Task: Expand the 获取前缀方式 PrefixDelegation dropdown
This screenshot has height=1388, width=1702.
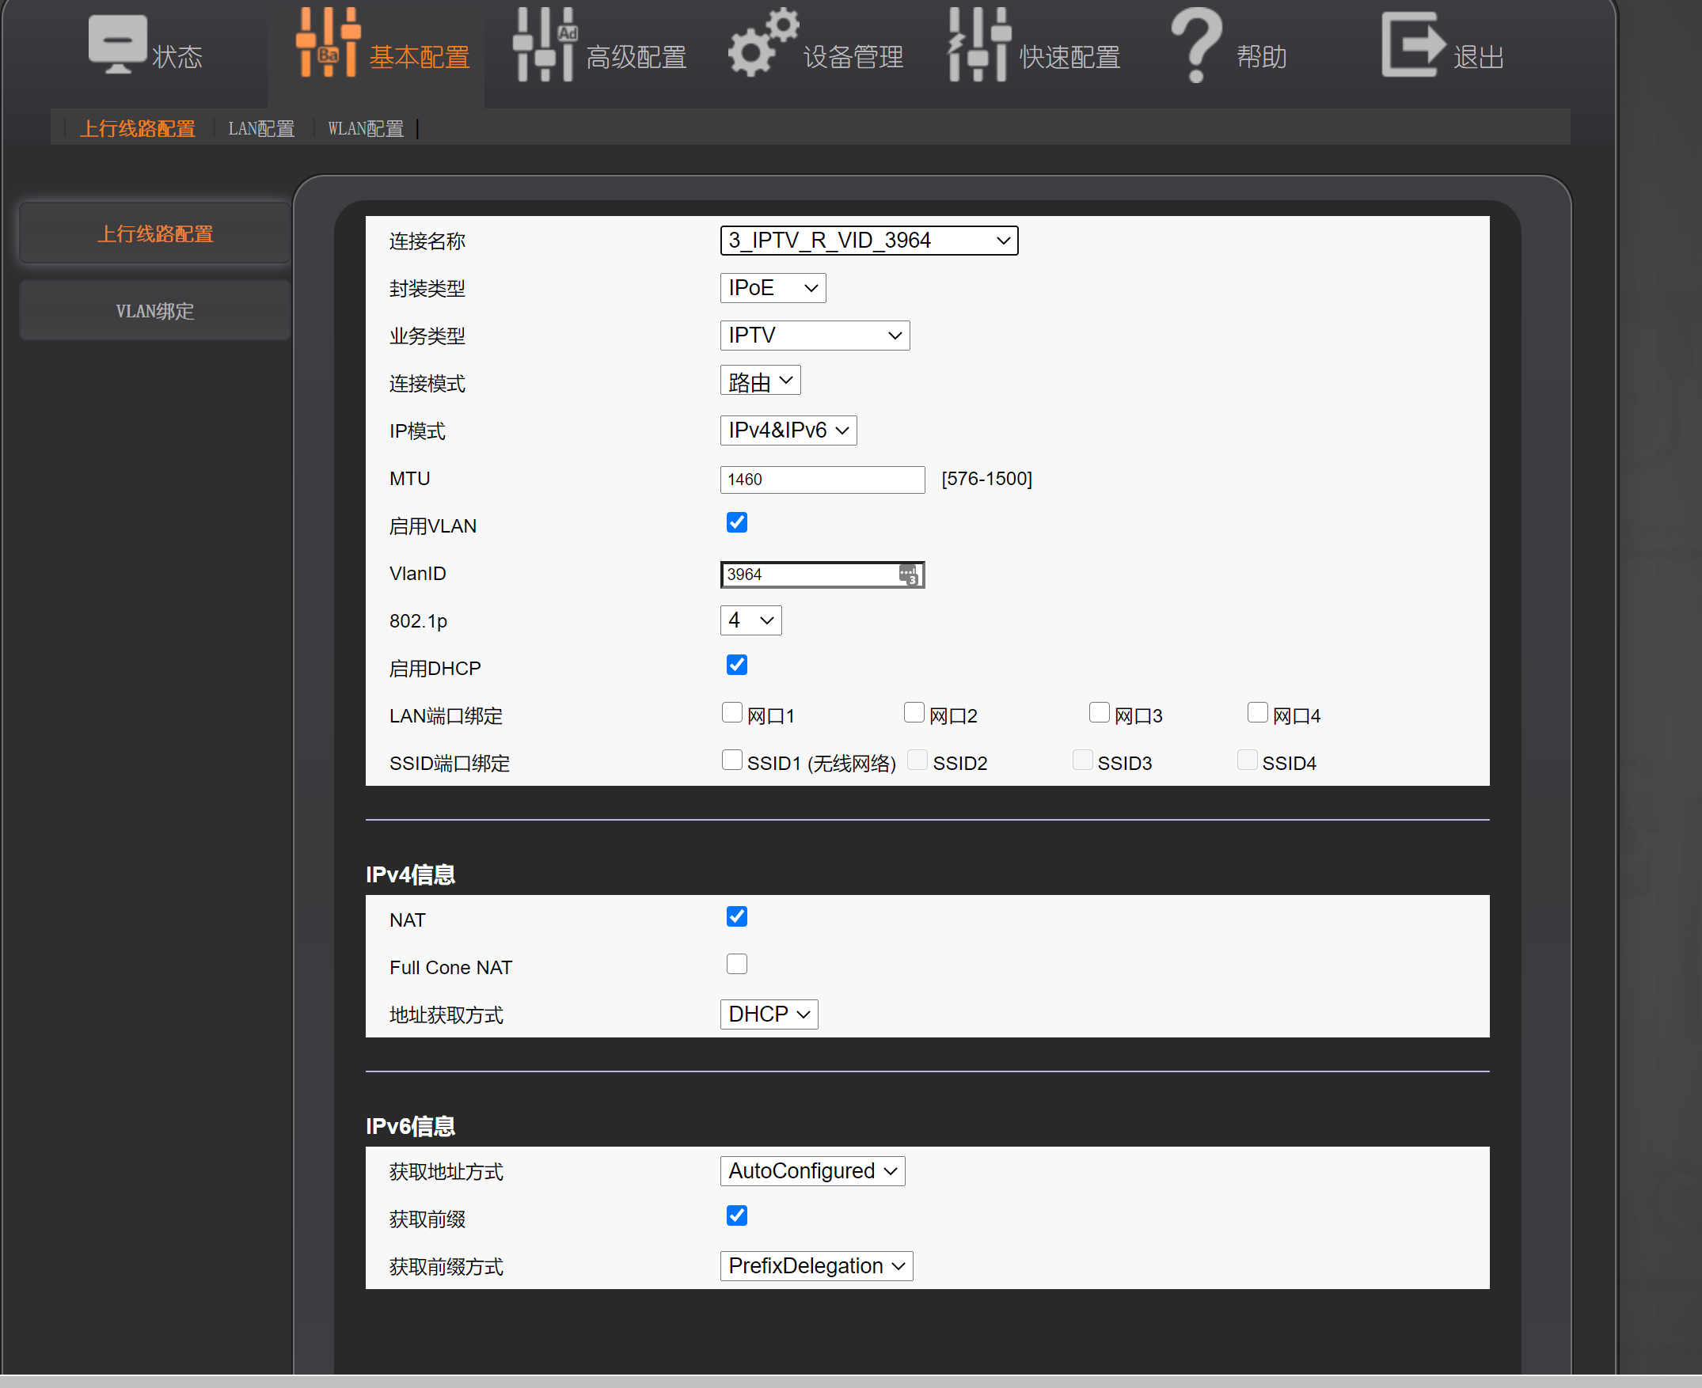Action: (x=816, y=1265)
